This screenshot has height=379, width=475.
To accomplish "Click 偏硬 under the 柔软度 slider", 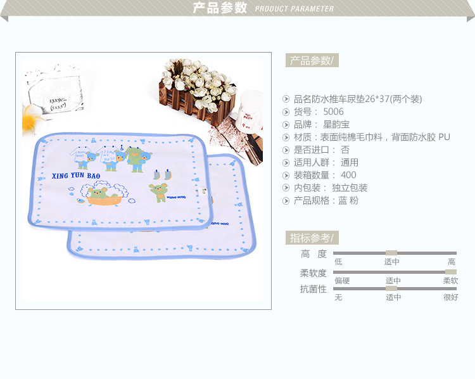I will (342, 281).
